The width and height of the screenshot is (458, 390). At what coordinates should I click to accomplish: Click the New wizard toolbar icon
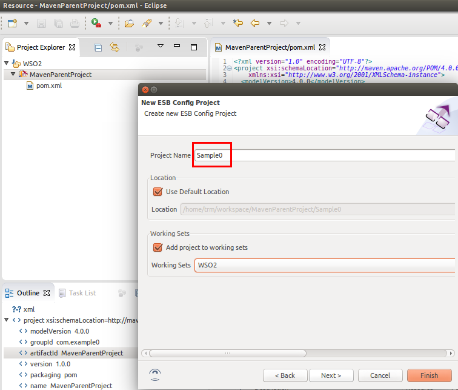(x=12, y=24)
